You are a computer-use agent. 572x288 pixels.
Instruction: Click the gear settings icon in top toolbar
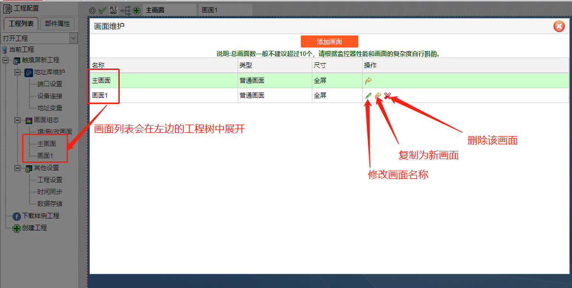[x=93, y=10]
